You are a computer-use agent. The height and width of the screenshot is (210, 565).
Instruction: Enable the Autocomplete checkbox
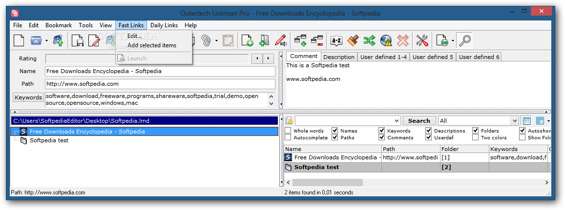pyautogui.click(x=288, y=137)
